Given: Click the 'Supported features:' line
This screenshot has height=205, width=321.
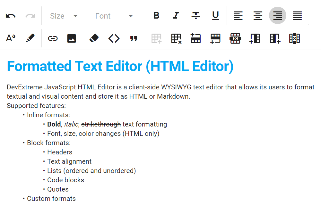Looking at the screenshot, I should click(36, 106).
